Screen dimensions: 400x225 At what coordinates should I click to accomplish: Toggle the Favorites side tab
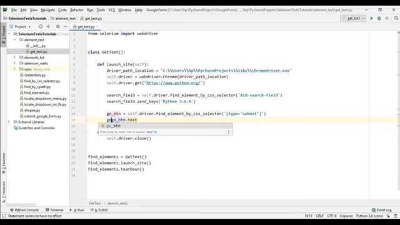(x=4, y=163)
